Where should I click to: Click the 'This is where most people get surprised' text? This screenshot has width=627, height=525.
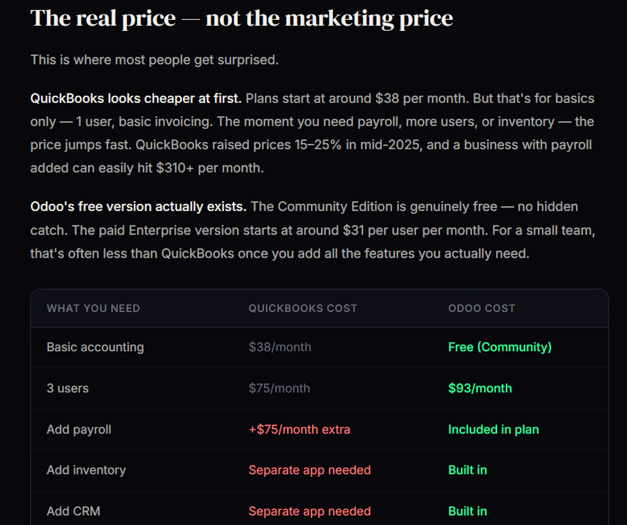(x=154, y=60)
